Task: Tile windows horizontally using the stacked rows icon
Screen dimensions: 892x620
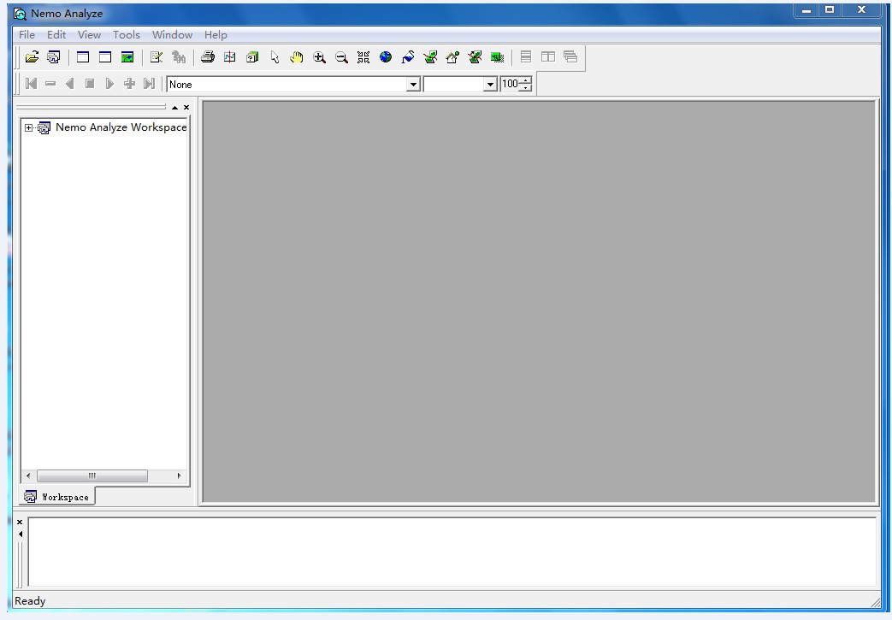Action: [526, 57]
